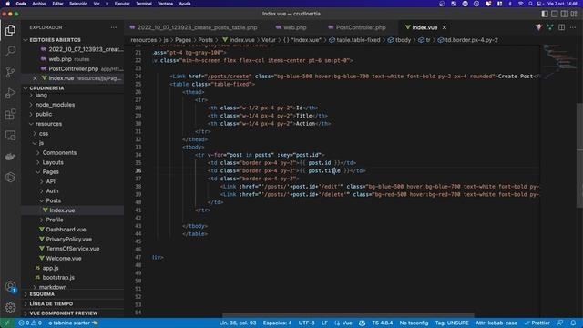The image size is (583, 328).
Task: Click the TS 4.8.4 version status item
Action: [x=383, y=323]
